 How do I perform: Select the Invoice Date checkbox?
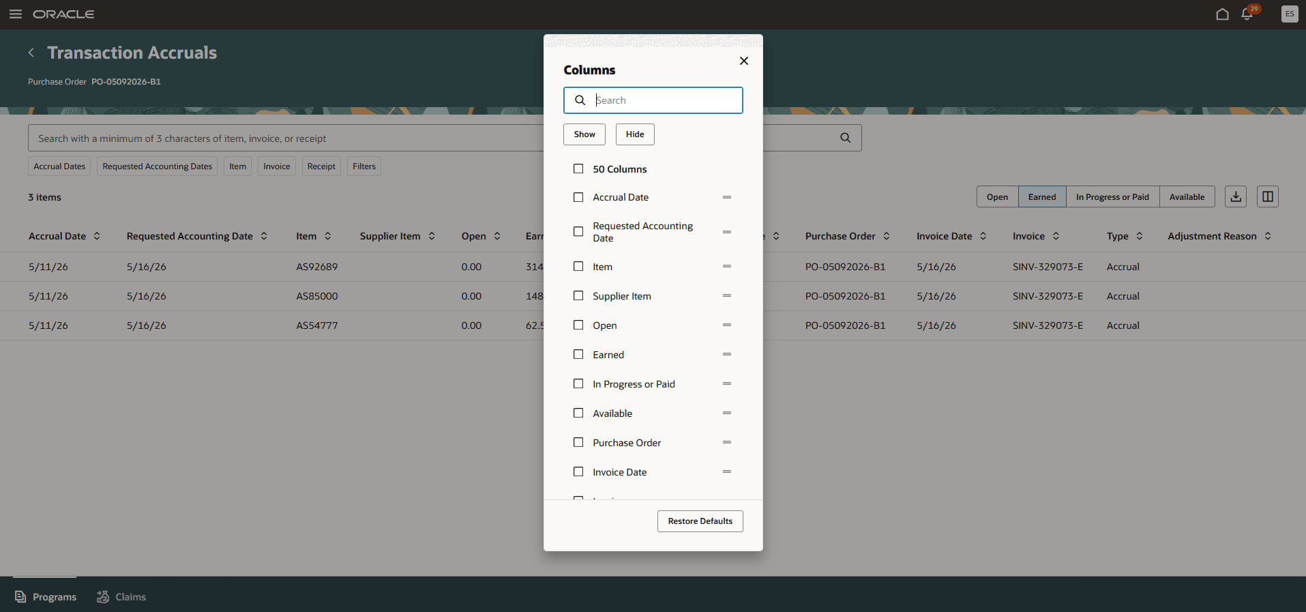coord(578,472)
